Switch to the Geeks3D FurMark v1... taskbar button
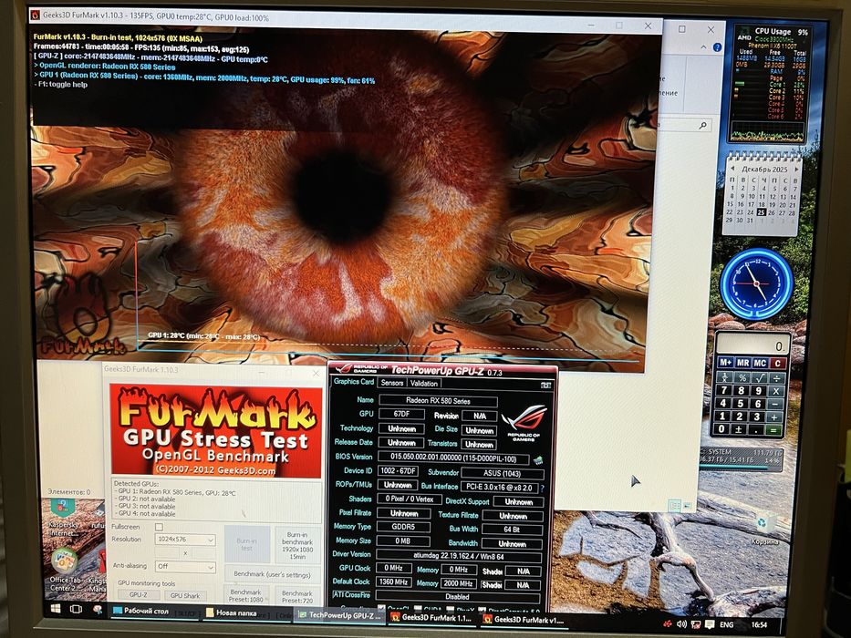 524,620
